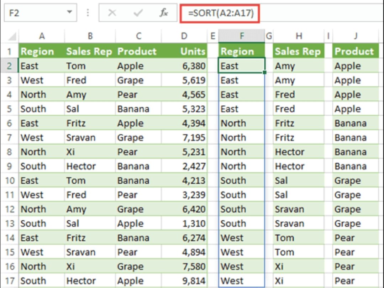Click the fill handle on cell F2
This screenshot has width=384, height=288.
265,73
